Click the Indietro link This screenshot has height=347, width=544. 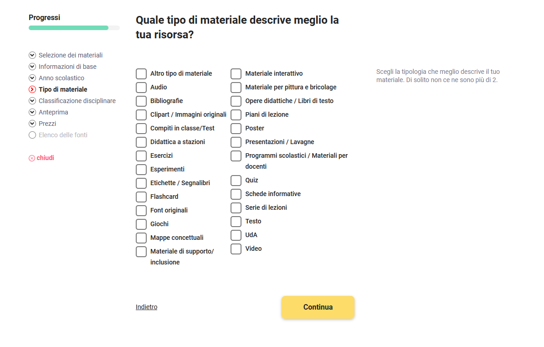coord(146,307)
